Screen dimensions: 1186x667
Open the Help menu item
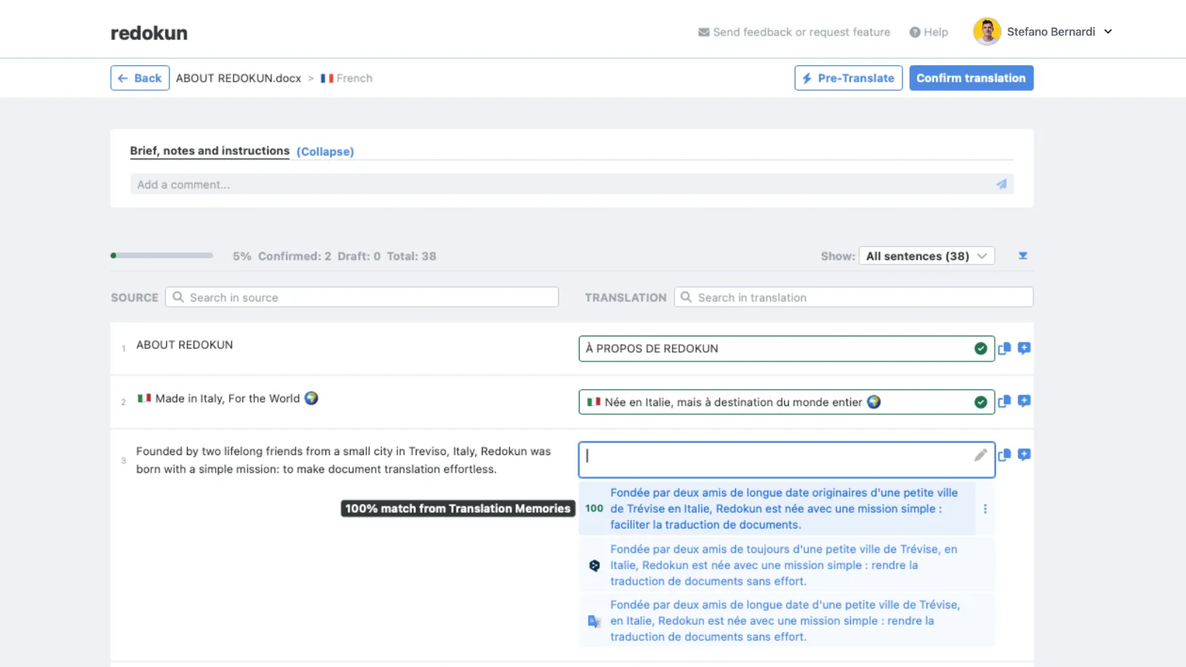point(929,33)
